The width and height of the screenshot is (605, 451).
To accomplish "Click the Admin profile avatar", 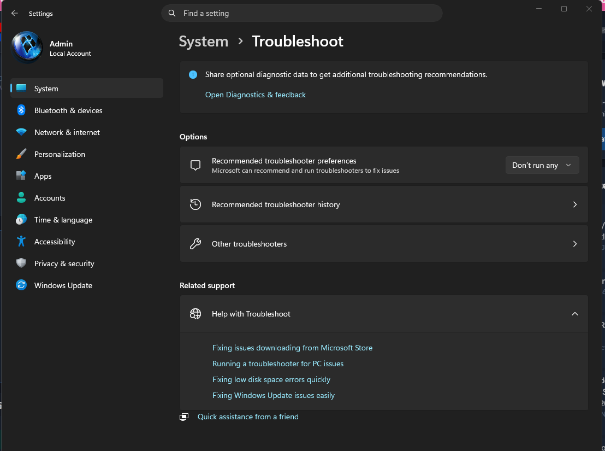I will (x=27, y=47).
